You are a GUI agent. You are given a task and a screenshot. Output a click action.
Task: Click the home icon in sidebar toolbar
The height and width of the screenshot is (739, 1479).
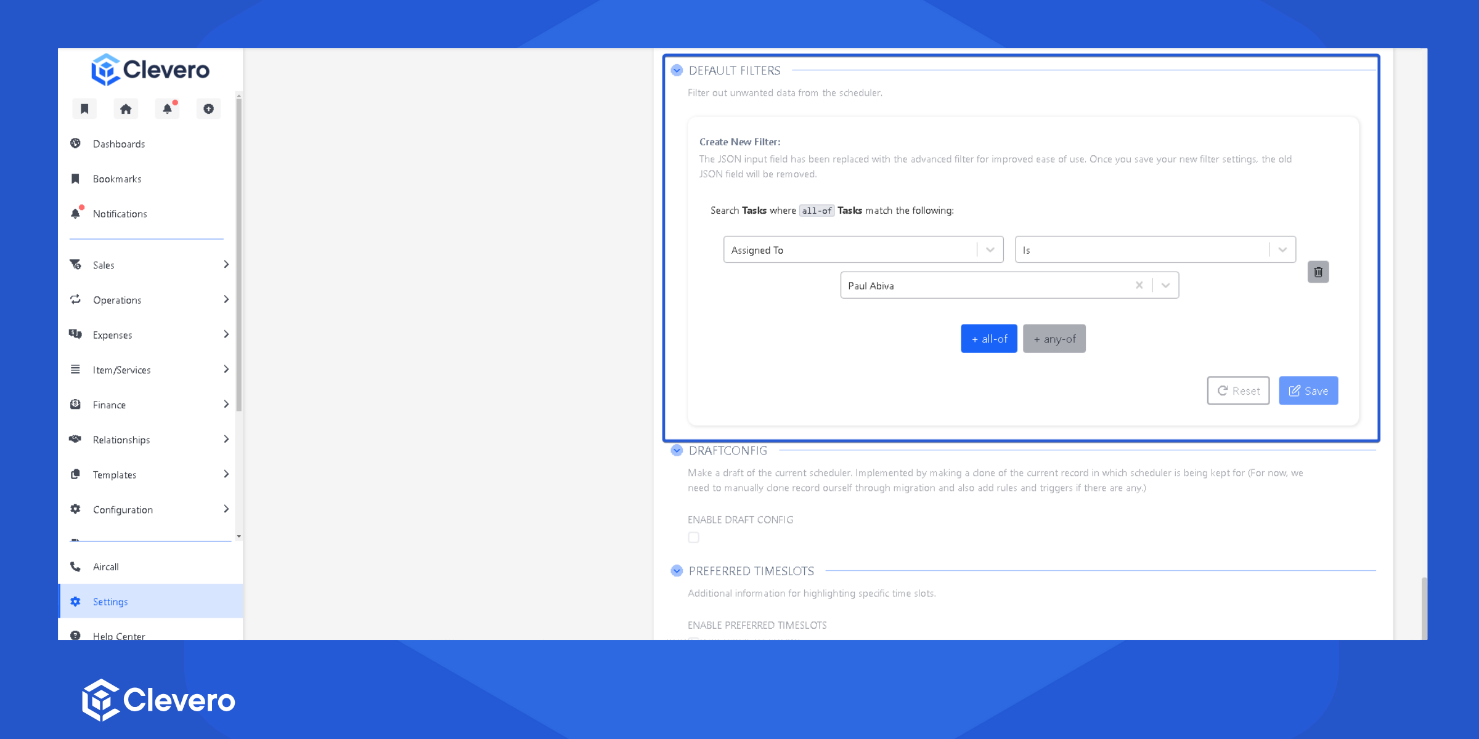click(126, 109)
